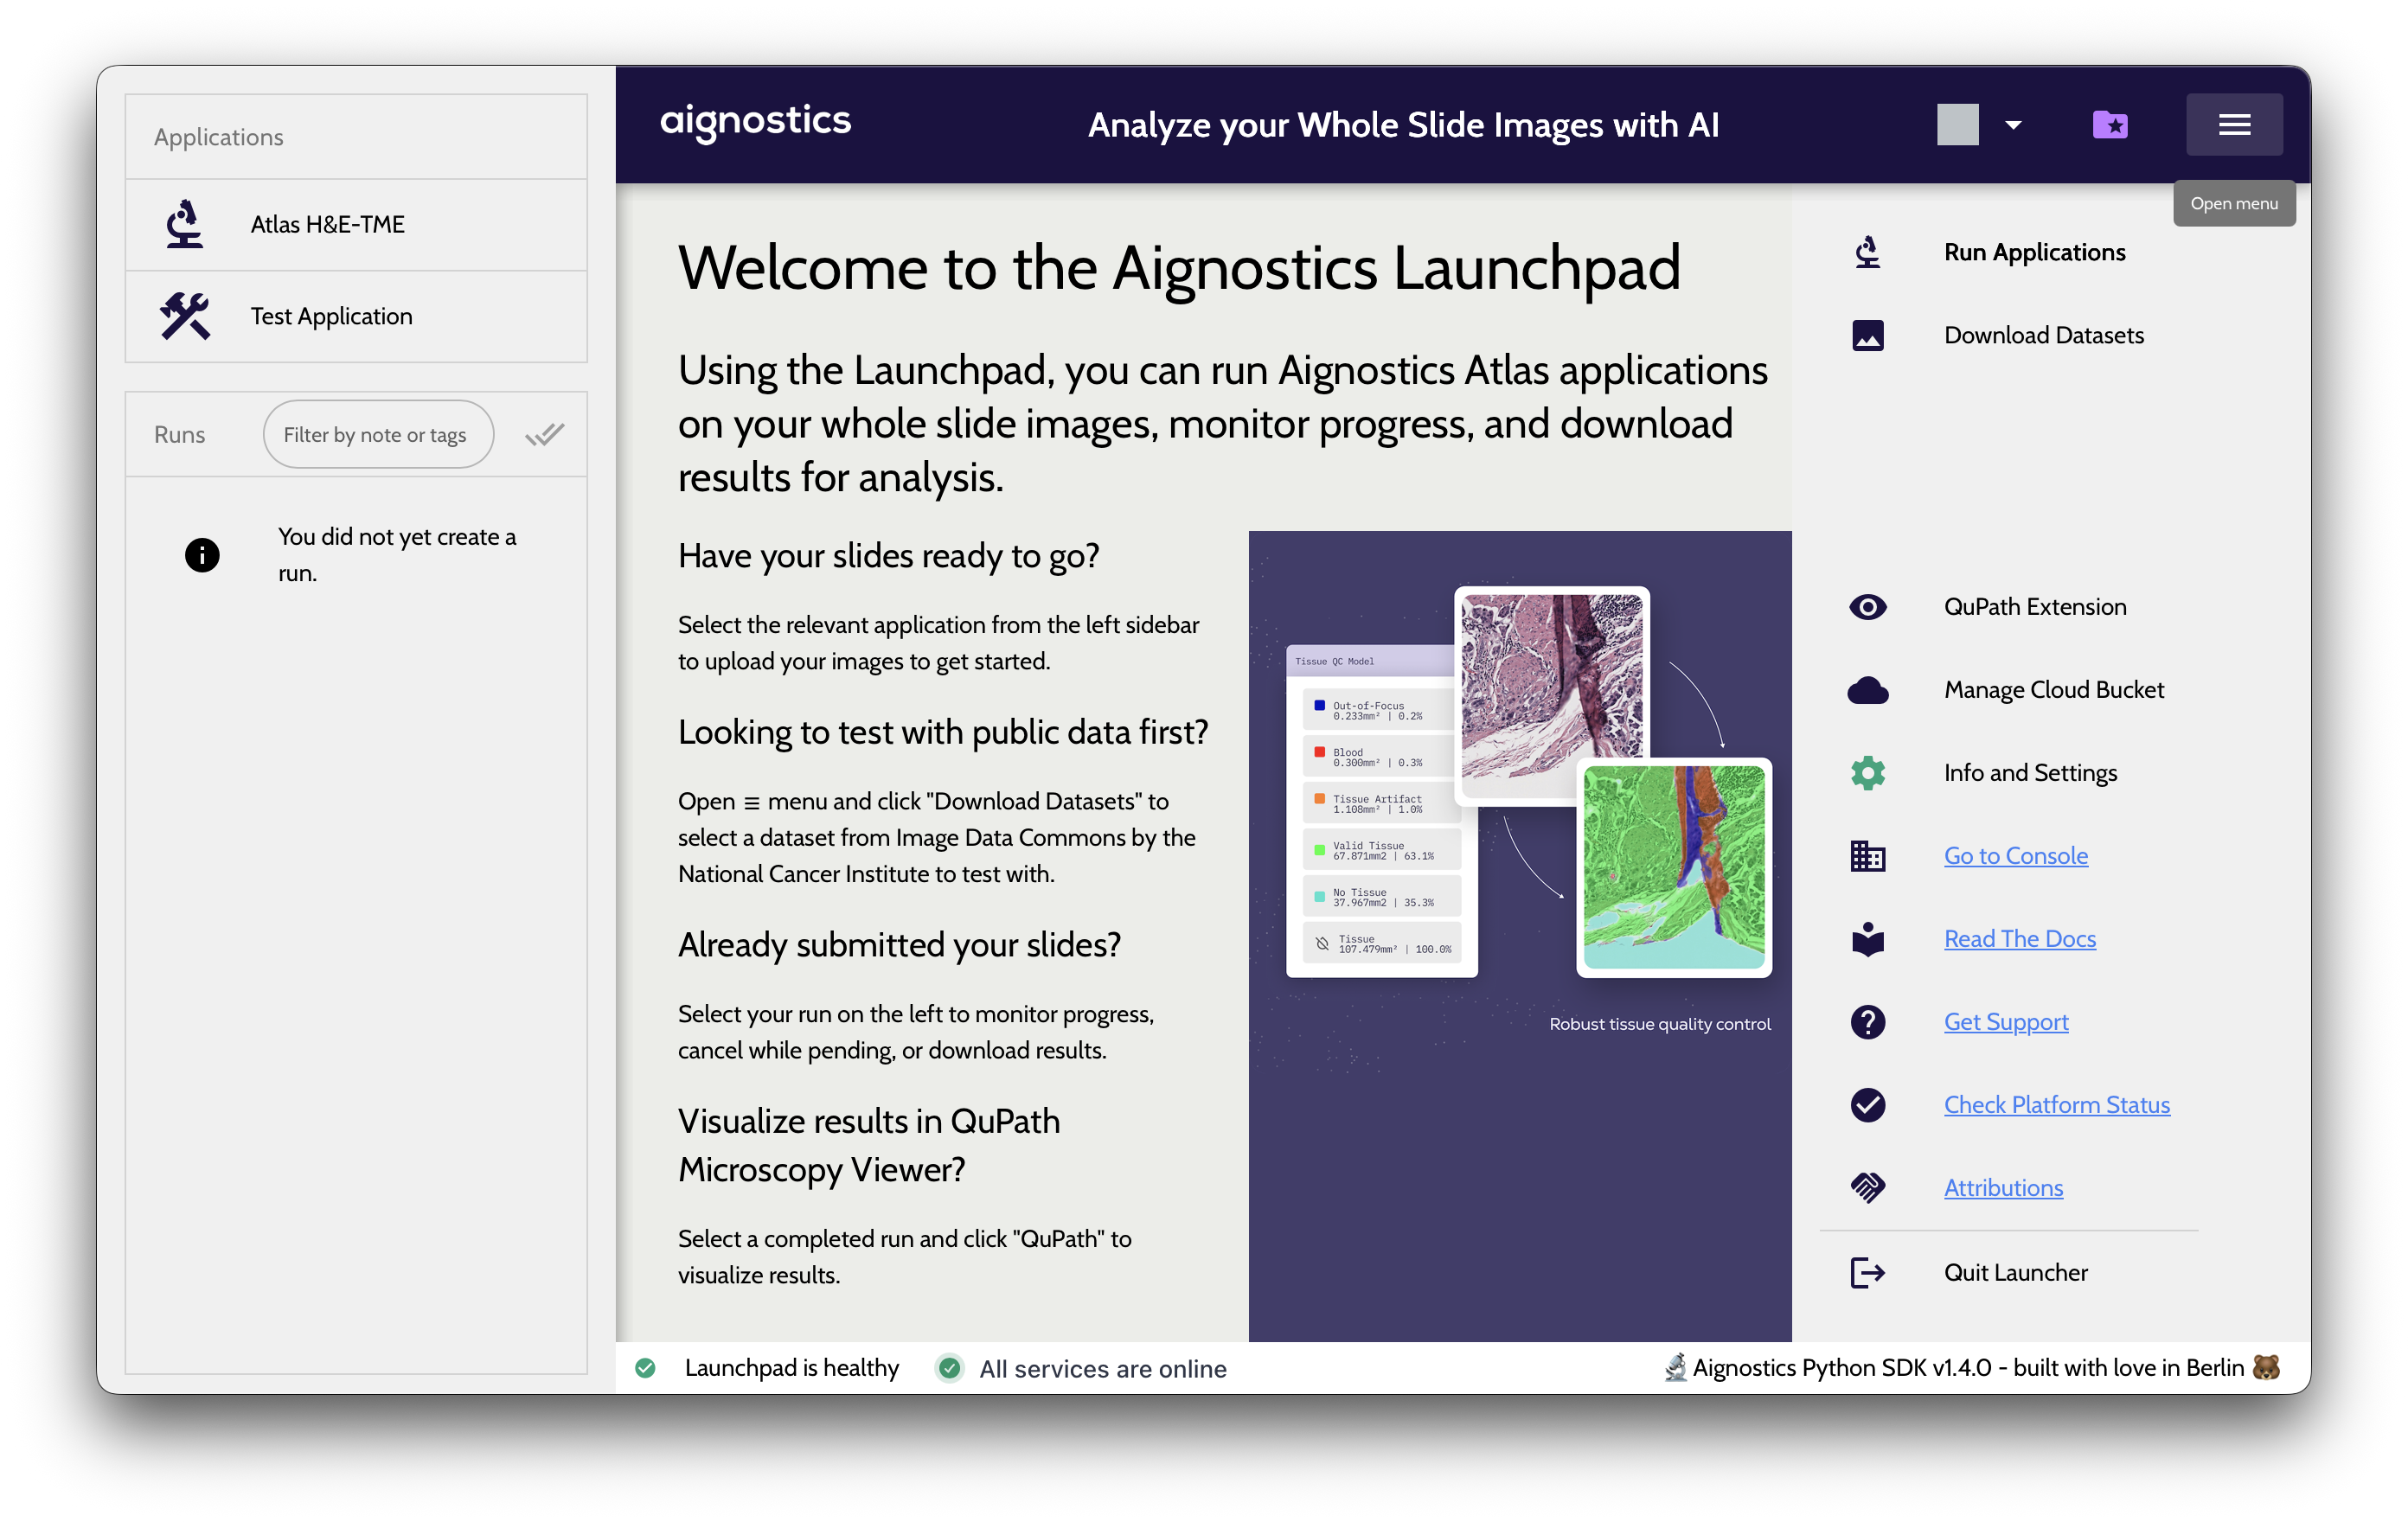Open Info and Settings menu item
The width and height of the screenshot is (2408, 1522).
click(x=2030, y=772)
